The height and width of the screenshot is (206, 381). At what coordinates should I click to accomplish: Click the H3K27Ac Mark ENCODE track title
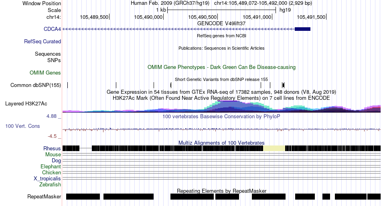(x=221, y=98)
